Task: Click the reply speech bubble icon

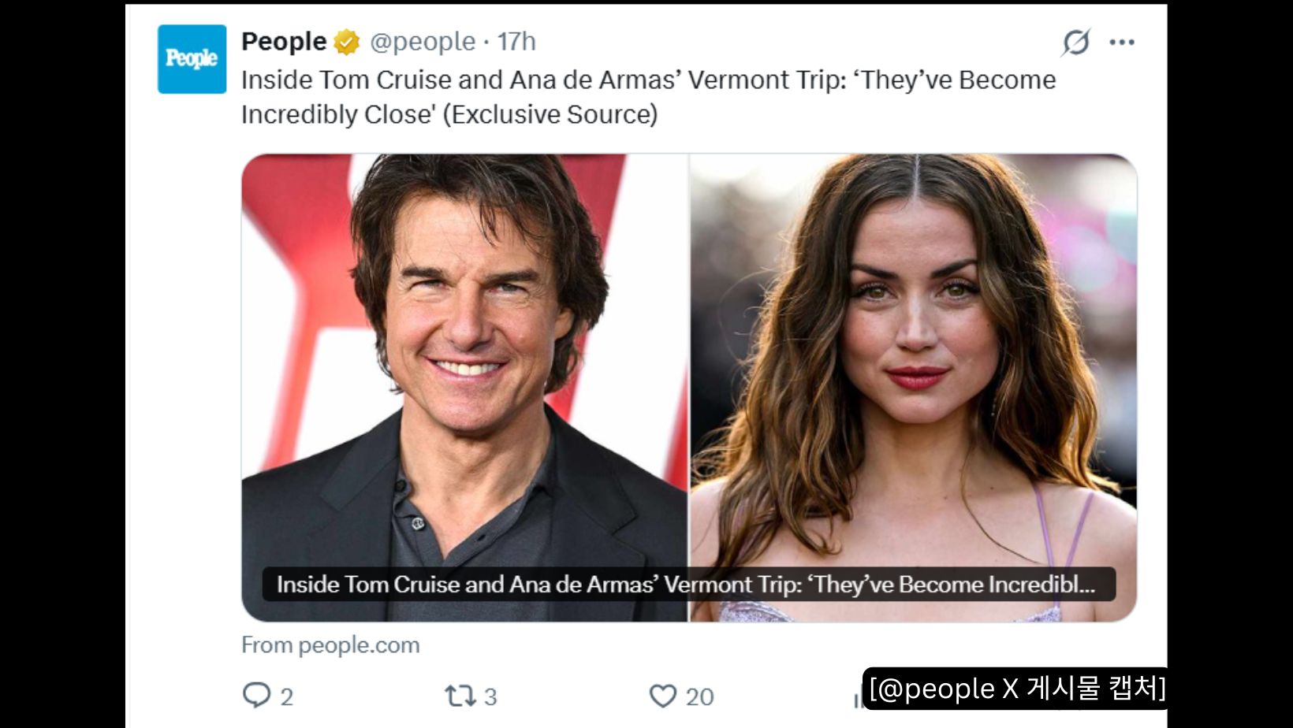Action: 256,696
